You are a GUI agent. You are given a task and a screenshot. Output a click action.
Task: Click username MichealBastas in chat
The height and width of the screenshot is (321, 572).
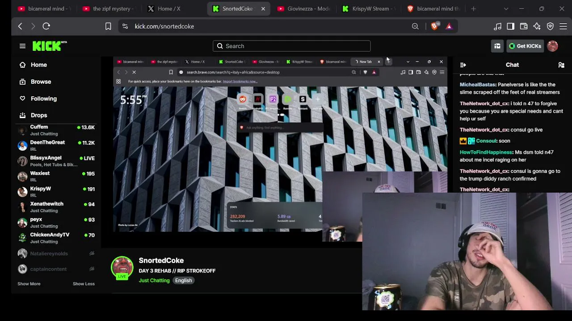point(477,85)
